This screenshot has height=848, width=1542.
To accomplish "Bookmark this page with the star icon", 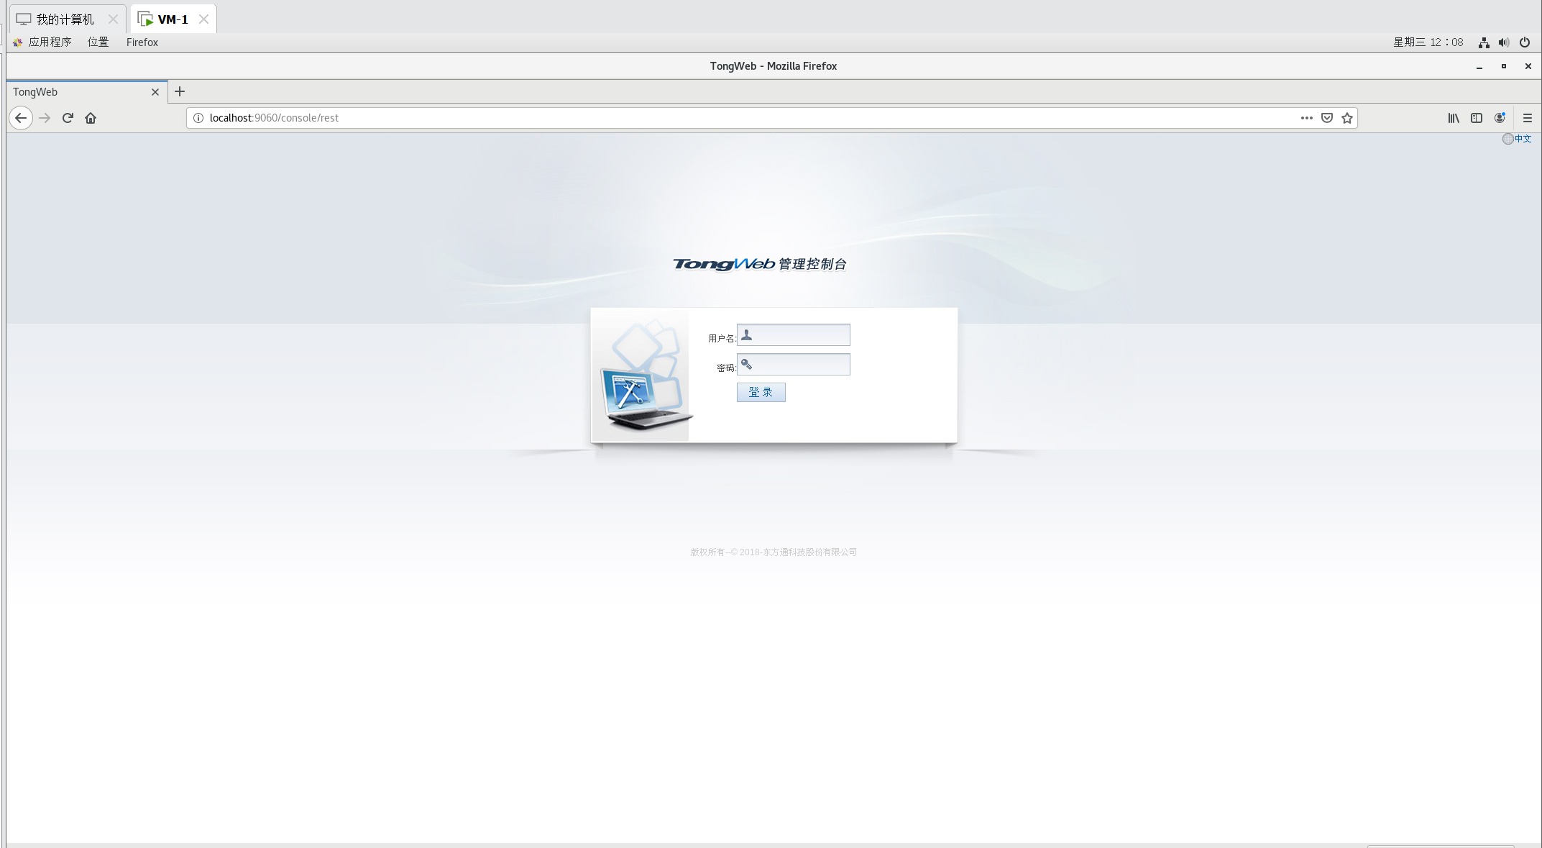I will click(1347, 118).
